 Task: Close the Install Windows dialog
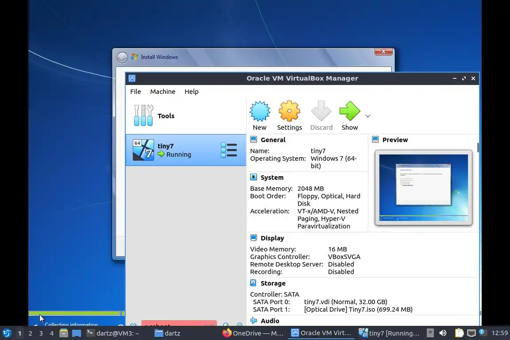pyautogui.click(x=383, y=51)
